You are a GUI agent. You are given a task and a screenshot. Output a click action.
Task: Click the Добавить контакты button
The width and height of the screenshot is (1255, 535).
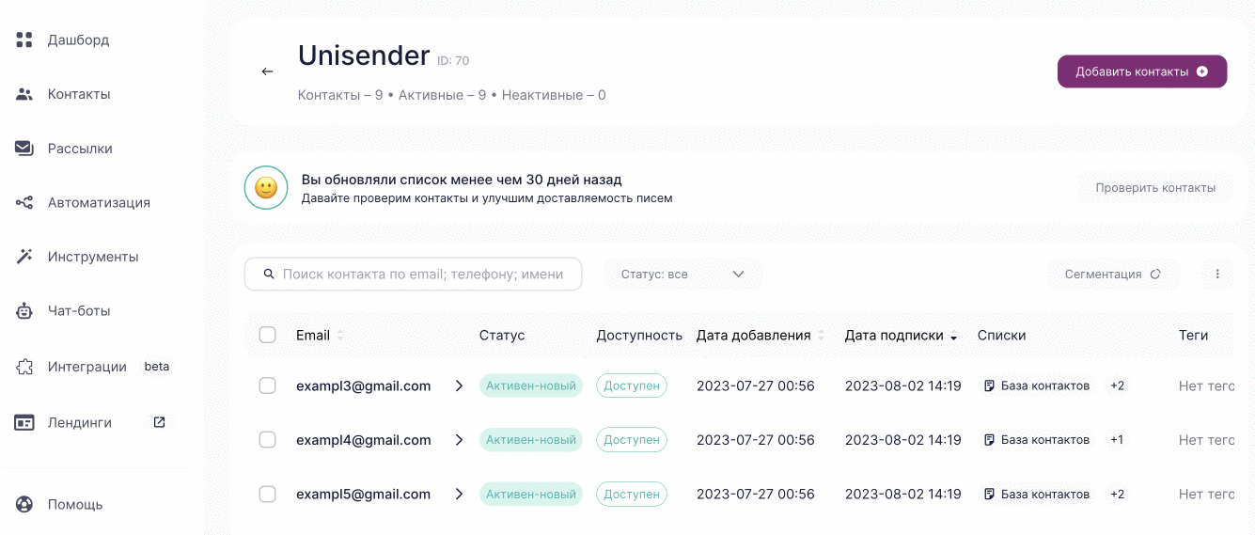(x=1142, y=71)
